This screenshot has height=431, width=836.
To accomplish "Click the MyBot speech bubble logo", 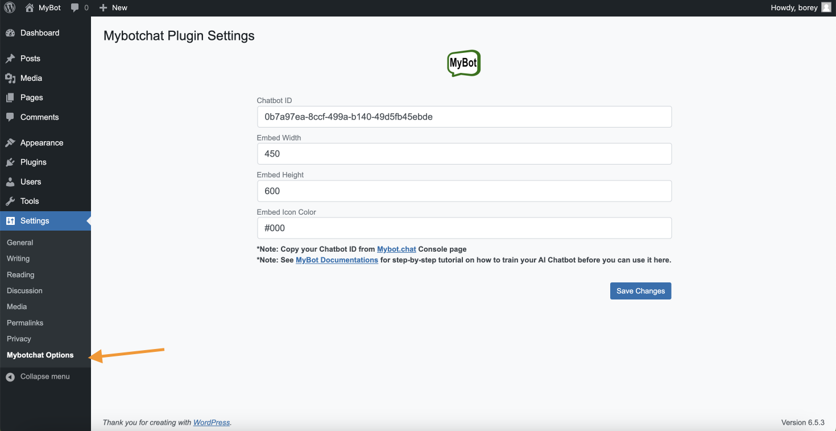I will coord(463,64).
